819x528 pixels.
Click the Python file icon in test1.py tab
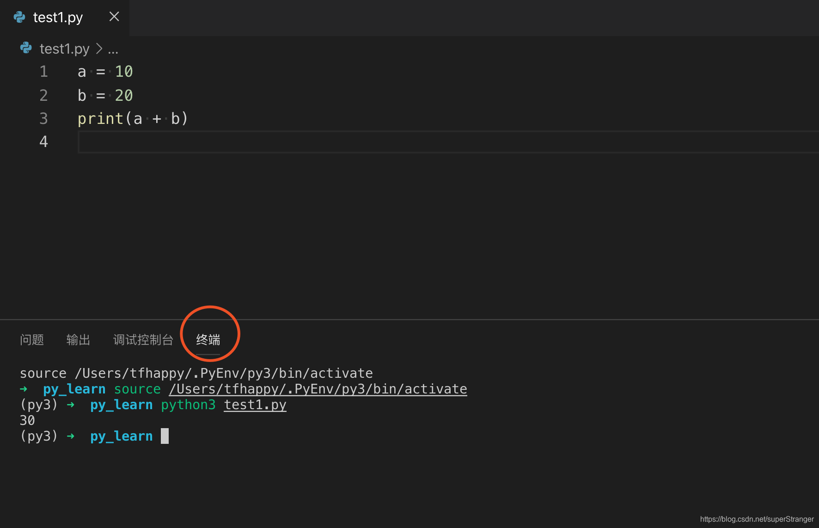coord(19,17)
